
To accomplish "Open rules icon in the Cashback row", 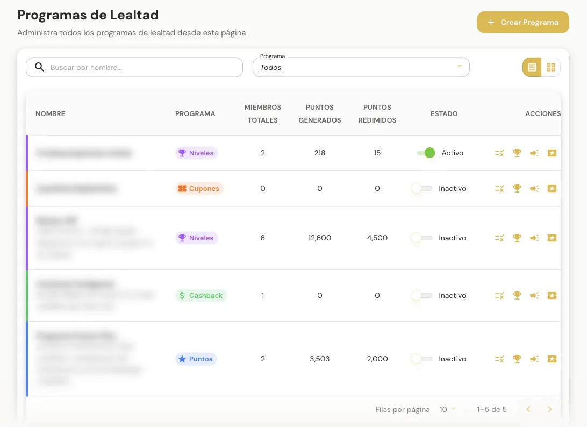I will [x=499, y=296].
